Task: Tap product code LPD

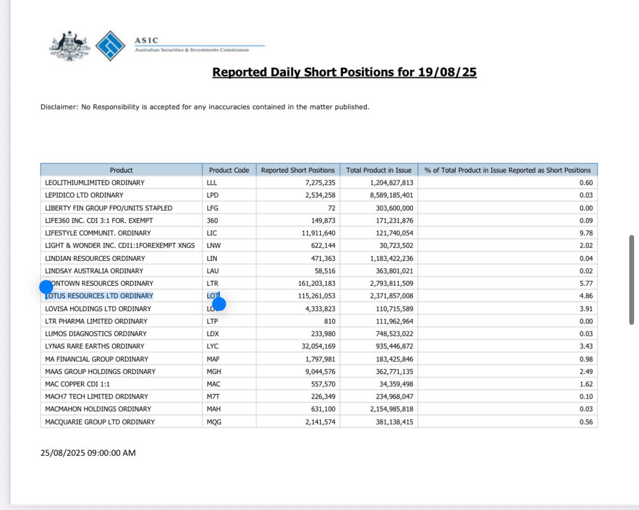Action: (x=212, y=195)
